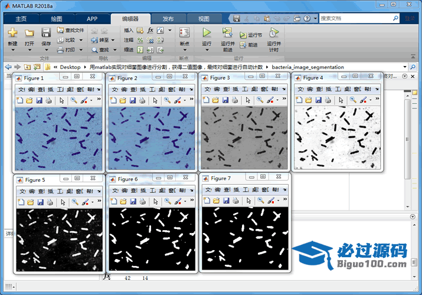The image size is (422, 295).
Task: Click the Run Section (运行节) button
Action: [251, 35]
